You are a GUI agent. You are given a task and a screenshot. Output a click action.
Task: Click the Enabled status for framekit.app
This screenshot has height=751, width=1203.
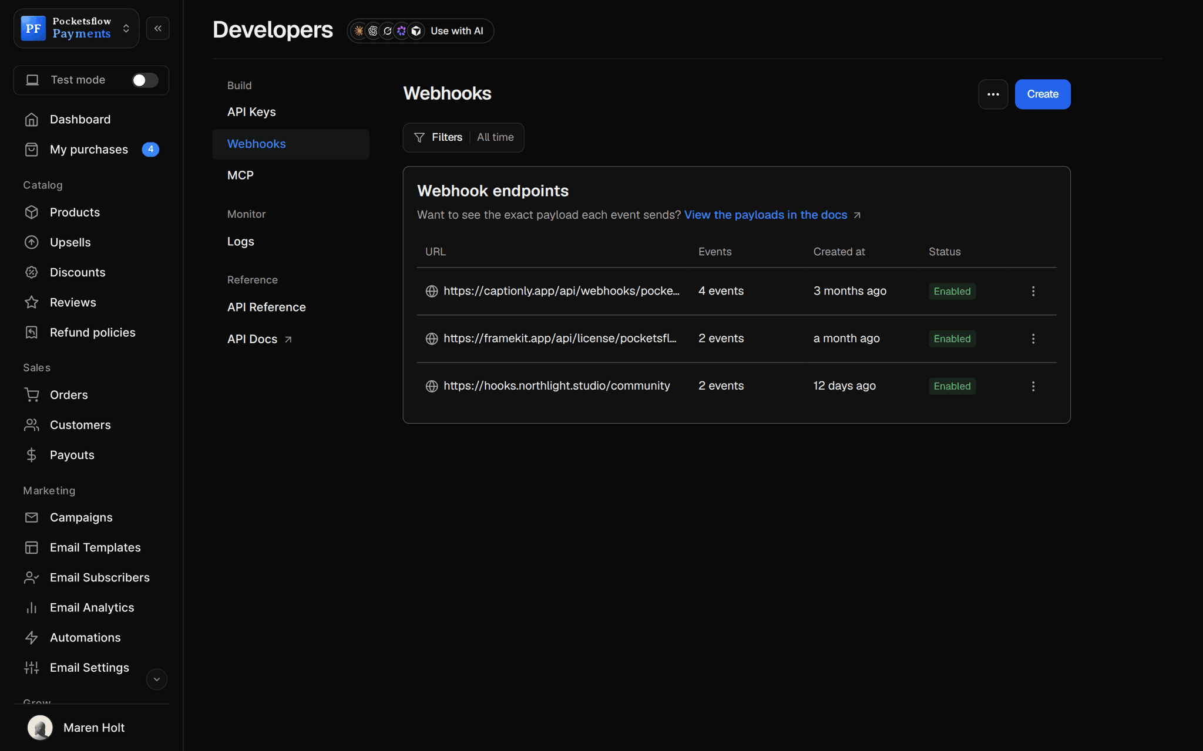coord(952,339)
